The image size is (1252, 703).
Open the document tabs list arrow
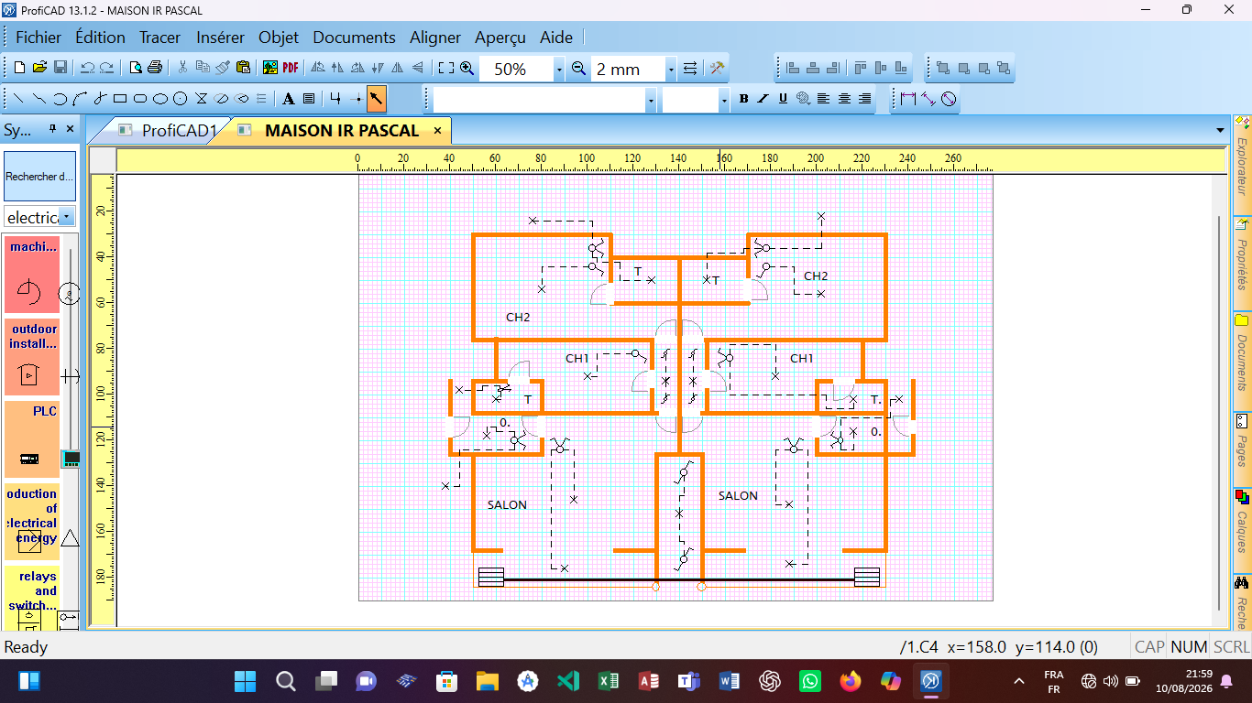click(x=1219, y=131)
